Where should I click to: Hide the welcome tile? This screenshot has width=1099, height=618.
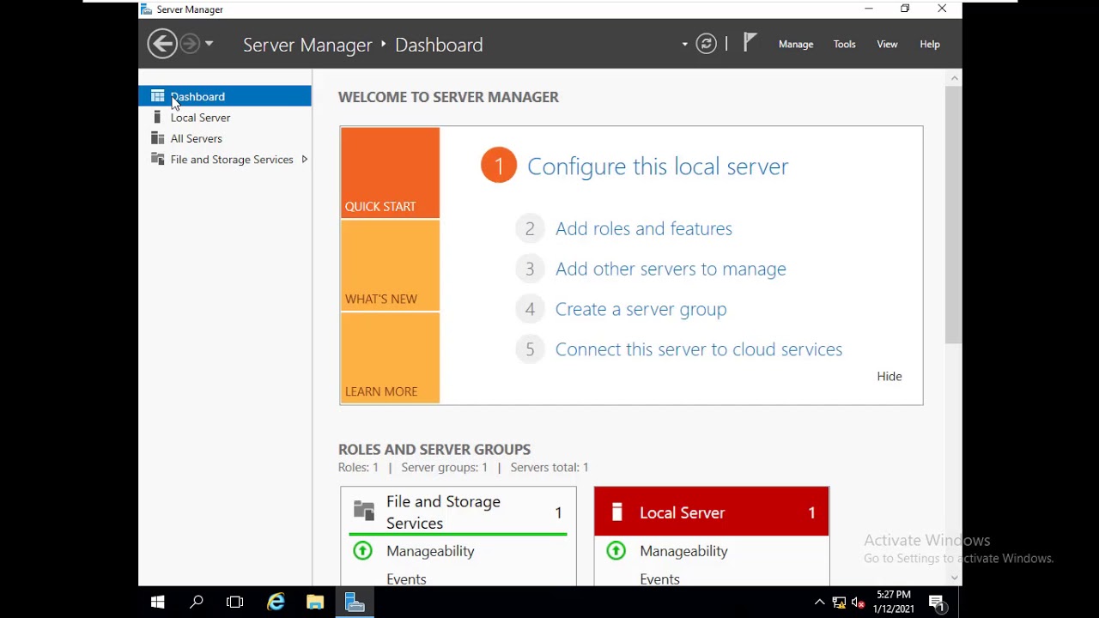[890, 376]
